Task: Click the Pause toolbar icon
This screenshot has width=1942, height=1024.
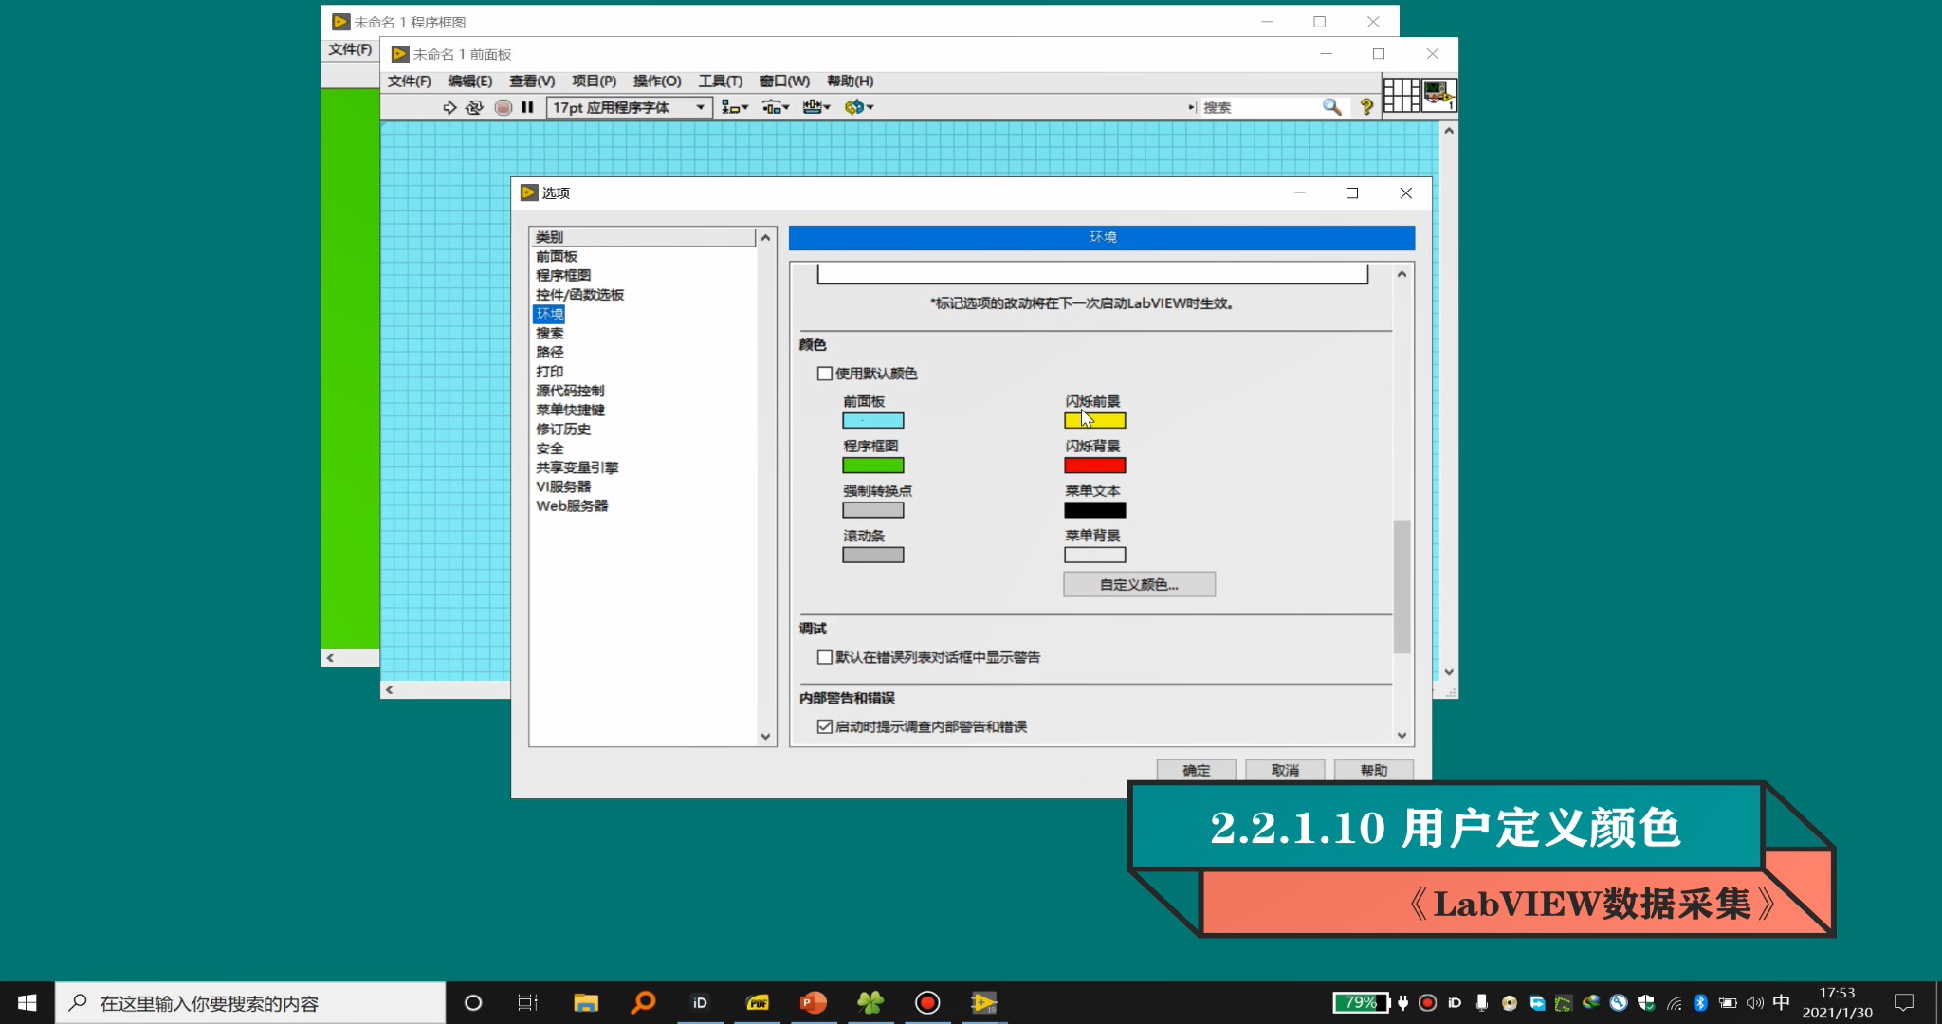Action: (527, 107)
